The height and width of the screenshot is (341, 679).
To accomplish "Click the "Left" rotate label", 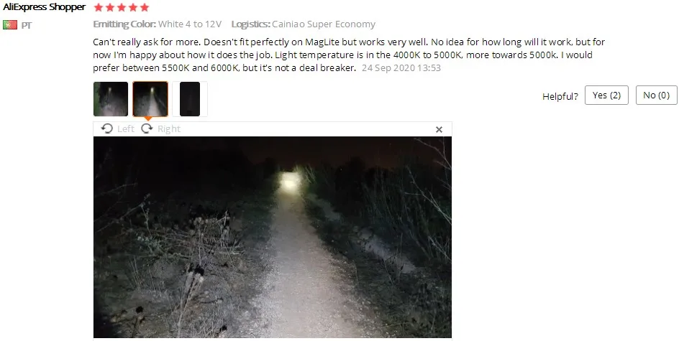I will pyautogui.click(x=126, y=129).
